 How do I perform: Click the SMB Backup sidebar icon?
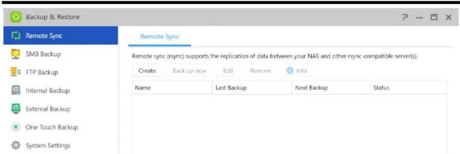(x=13, y=54)
